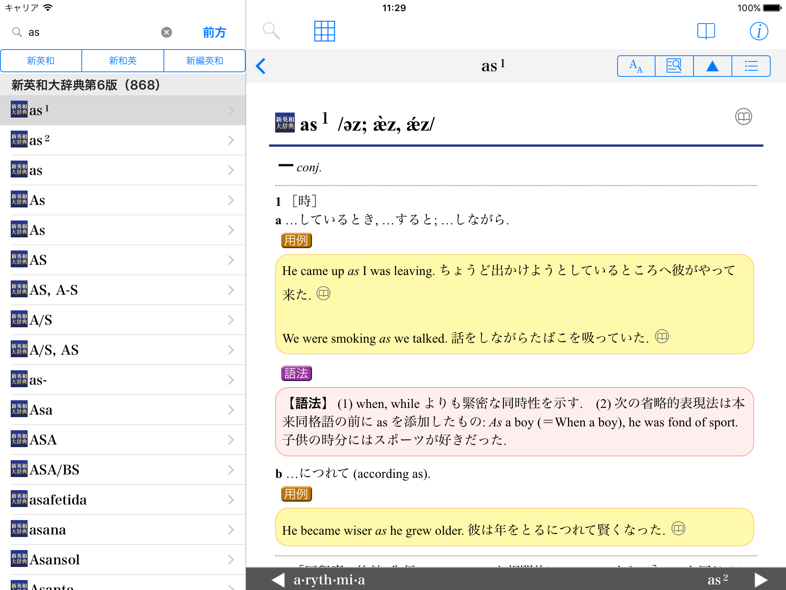Expand the asafetida entry chevron
Viewport: 786px width, 590px height.
coord(231,500)
